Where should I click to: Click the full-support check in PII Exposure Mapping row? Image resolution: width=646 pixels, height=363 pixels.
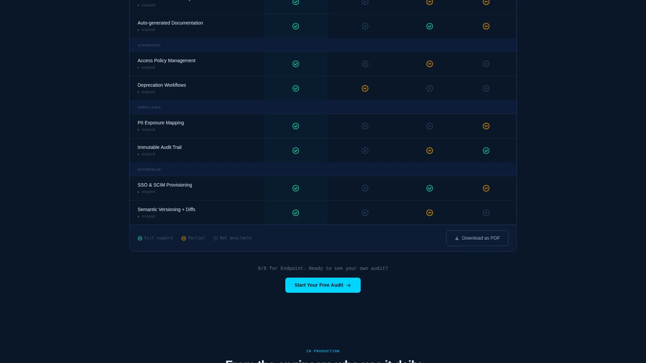tap(296, 126)
